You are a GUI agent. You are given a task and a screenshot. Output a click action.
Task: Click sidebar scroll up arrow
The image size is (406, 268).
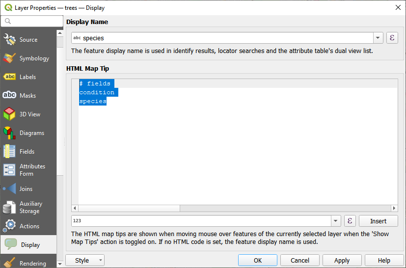click(60, 33)
